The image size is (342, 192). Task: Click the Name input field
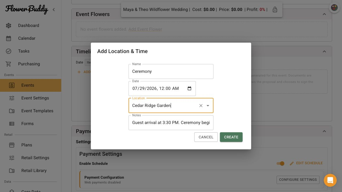[171, 71]
